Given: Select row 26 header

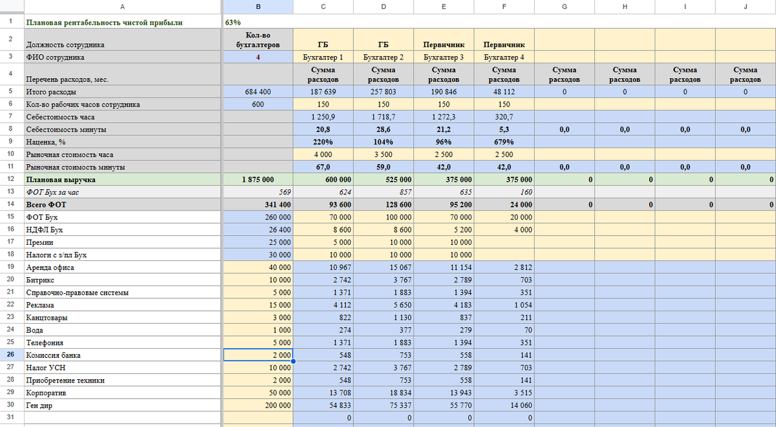Looking at the screenshot, I should [11, 355].
